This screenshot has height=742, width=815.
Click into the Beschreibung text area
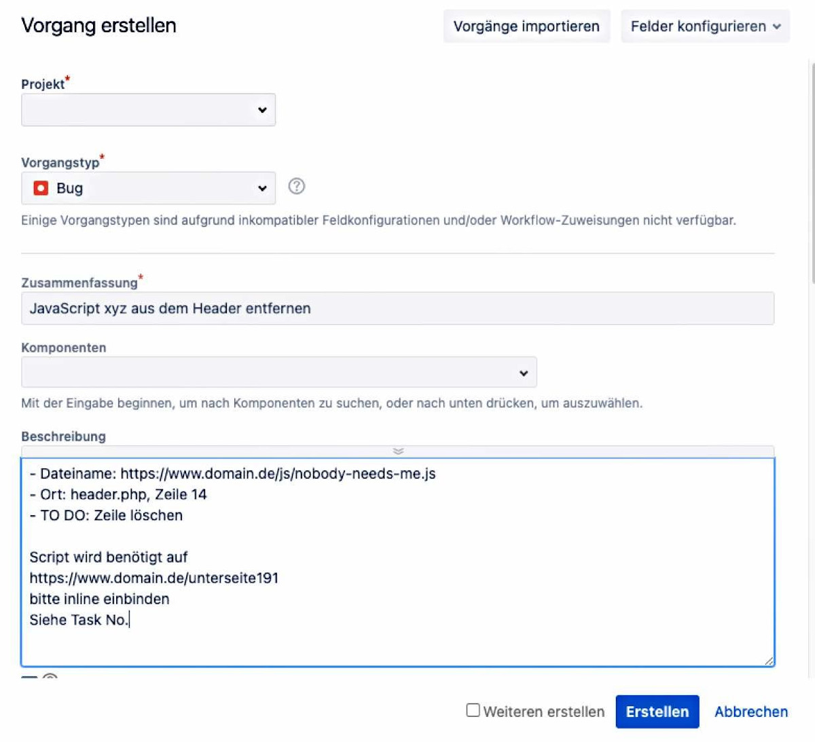coord(398,562)
